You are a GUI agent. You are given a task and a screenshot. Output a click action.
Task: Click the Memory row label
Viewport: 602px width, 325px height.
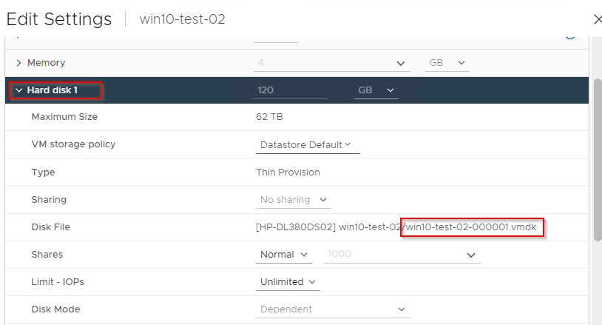pyautogui.click(x=46, y=63)
